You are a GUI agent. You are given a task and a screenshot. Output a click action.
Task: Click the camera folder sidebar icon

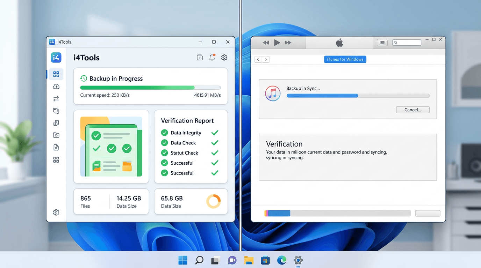click(56, 135)
